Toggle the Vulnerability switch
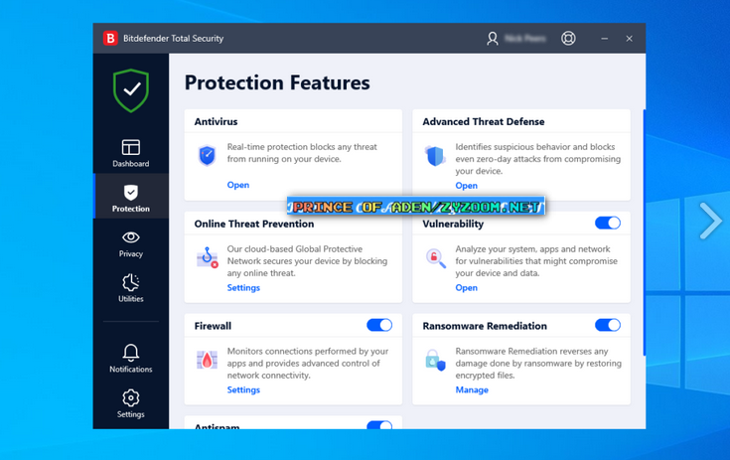The height and width of the screenshot is (460, 730). coord(608,223)
